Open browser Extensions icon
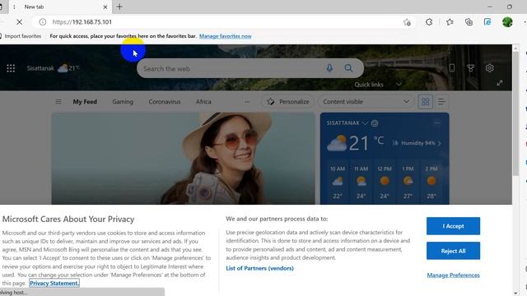The width and height of the screenshot is (527, 296). click(429, 22)
